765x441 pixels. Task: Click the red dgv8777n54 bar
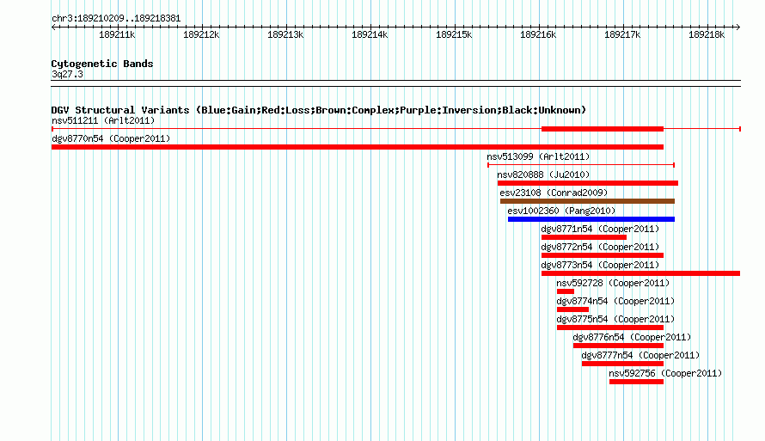pyautogui.click(x=622, y=364)
